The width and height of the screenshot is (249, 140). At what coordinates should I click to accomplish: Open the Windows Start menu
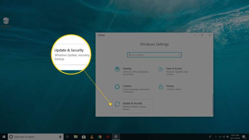point(4,137)
